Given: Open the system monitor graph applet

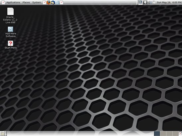Looking at the screenshot, I should pyautogui.click(x=140, y=2).
